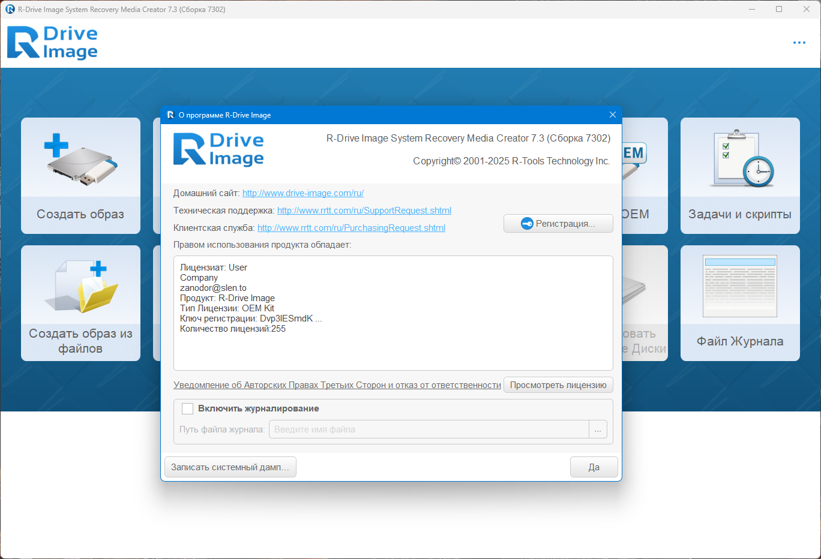Maximize the R-Drive Image main window
The image size is (821, 559).
(x=779, y=9)
